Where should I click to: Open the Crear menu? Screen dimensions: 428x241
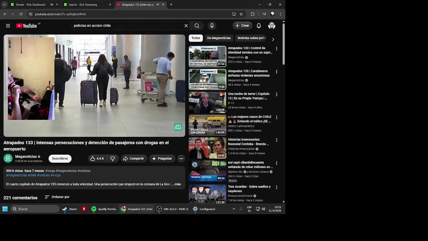pyautogui.click(x=242, y=26)
